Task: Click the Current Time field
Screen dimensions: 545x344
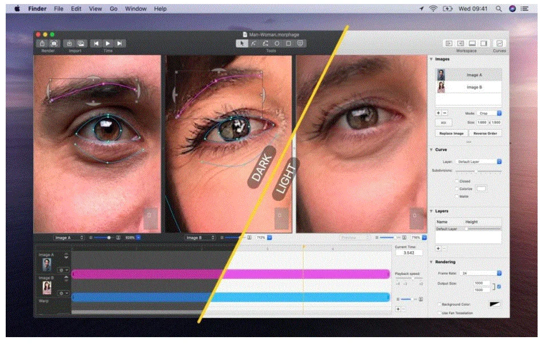Action: point(409,253)
